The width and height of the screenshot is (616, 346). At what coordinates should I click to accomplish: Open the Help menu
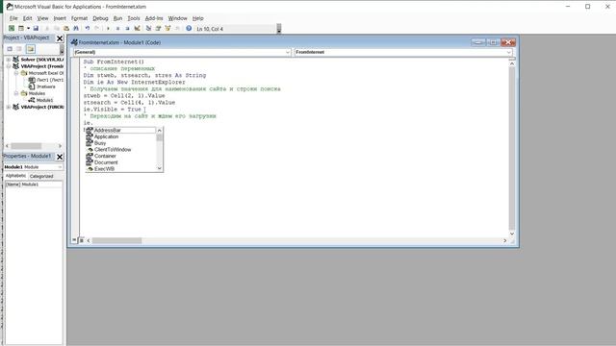(198, 18)
